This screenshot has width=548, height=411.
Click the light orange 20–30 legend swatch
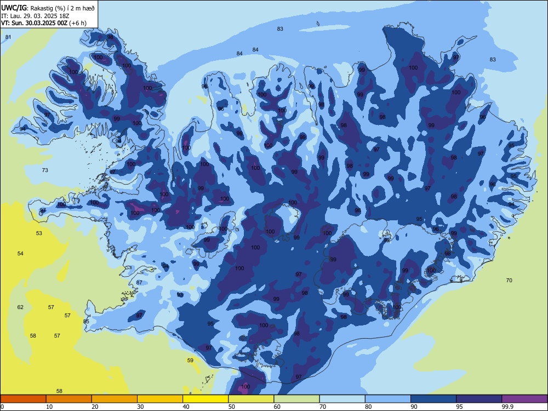[x=115, y=399]
